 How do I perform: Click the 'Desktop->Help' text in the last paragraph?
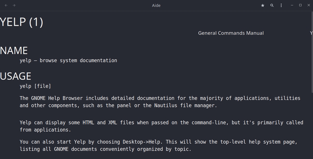click(x=143, y=142)
